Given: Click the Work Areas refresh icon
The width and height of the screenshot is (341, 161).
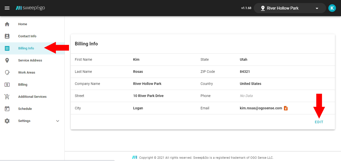Looking at the screenshot, I should pyautogui.click(x=7, y=73).
